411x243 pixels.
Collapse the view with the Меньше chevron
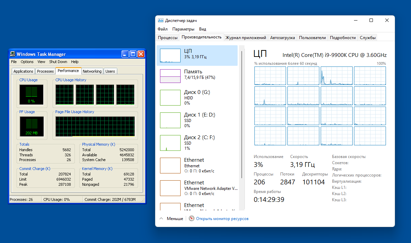[x=161, y=218]
